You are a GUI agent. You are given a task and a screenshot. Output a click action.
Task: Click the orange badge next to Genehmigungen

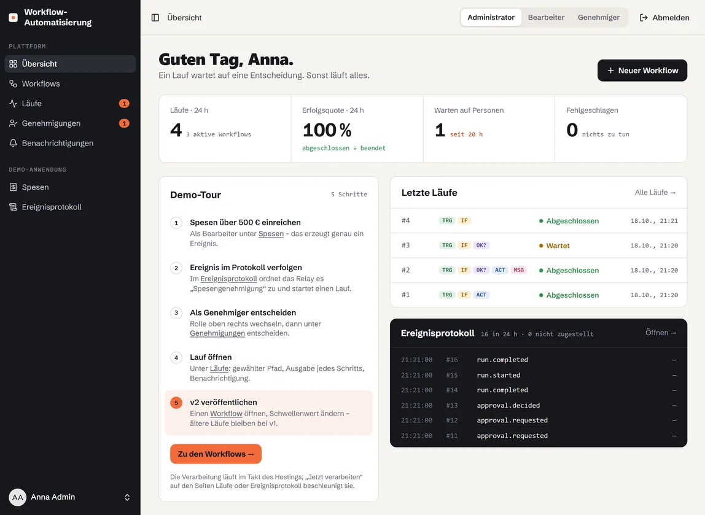point(124,123)
